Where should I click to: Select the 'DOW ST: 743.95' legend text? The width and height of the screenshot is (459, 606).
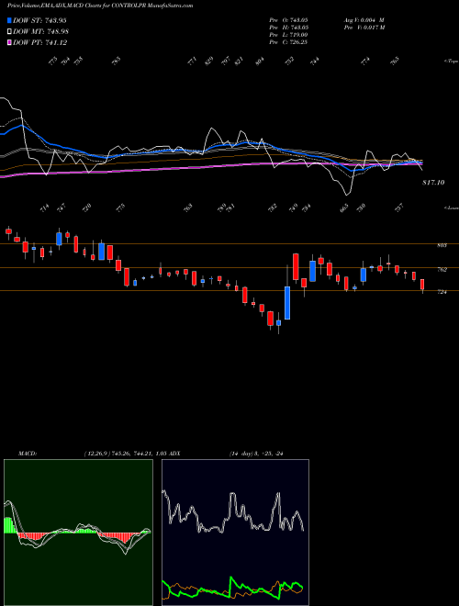pos(39,20)
